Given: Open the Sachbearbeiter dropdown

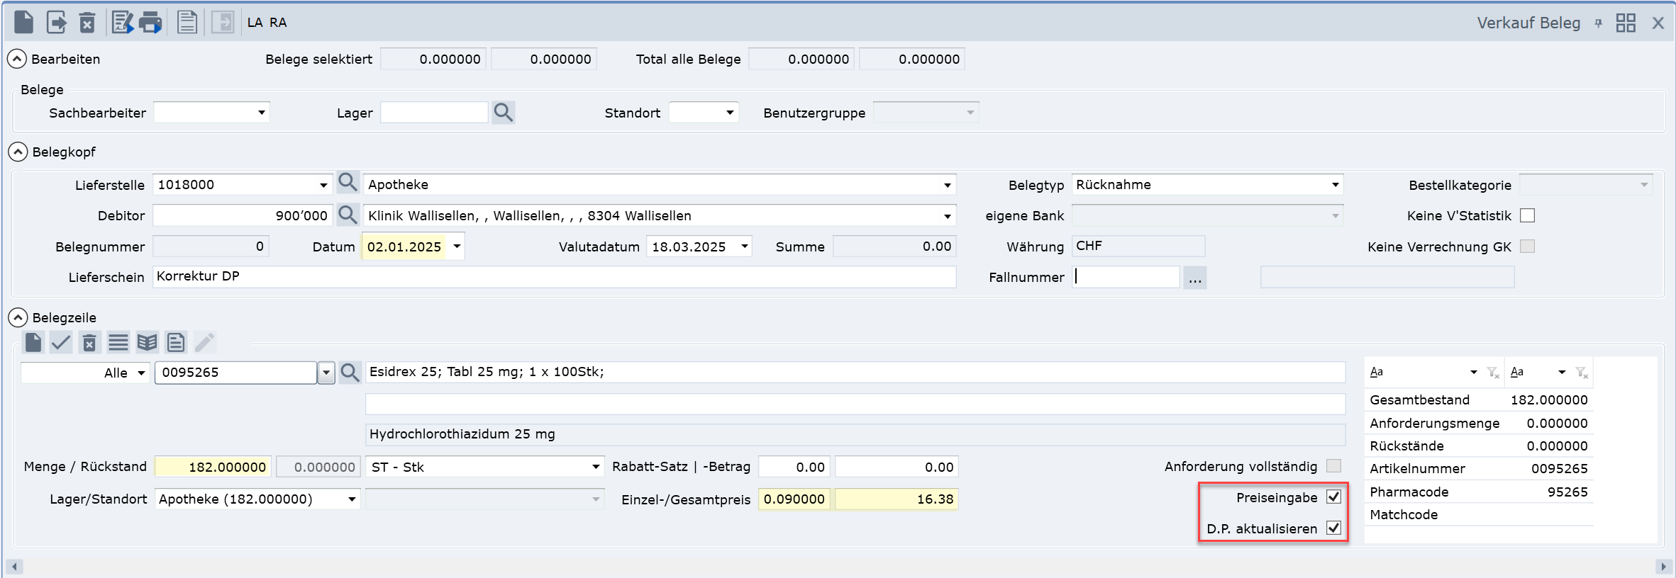Looking at the screenshot, I should tap(261, 113).
